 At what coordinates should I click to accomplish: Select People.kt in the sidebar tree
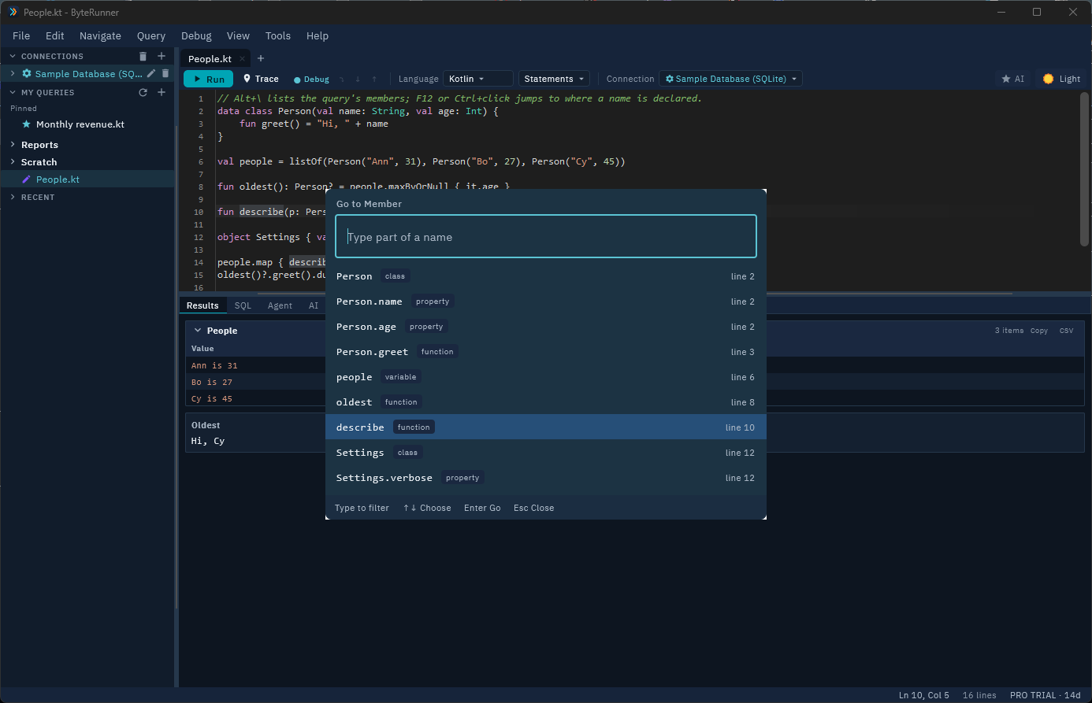pyautogui.click(x=87, y=179)
